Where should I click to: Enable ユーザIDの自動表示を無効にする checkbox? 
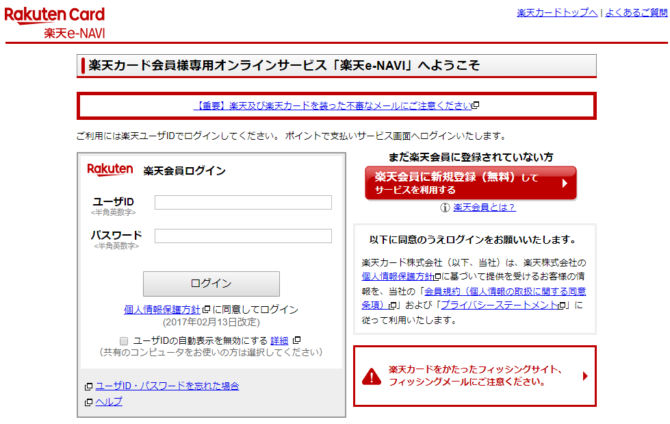point(124,341)
